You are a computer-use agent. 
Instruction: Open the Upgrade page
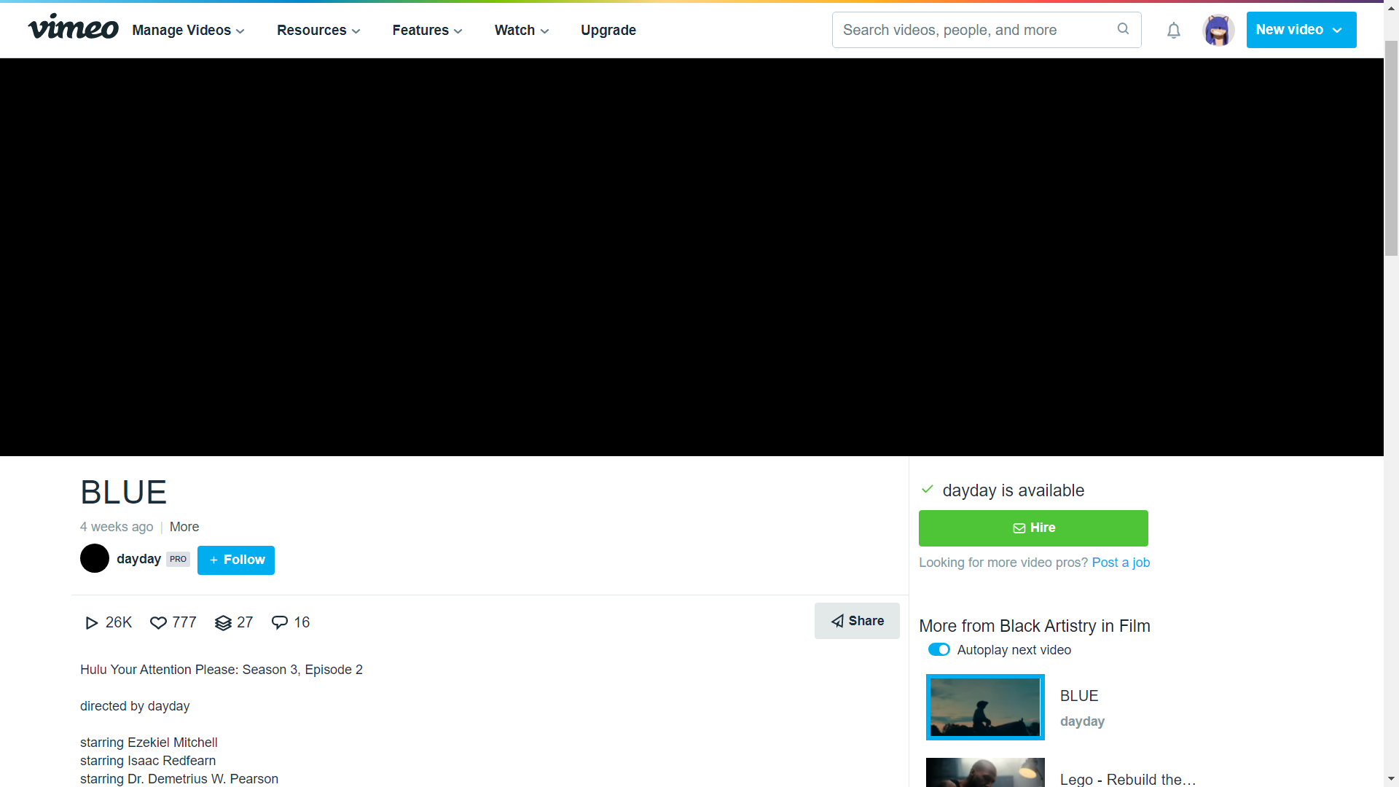[608, 30]
